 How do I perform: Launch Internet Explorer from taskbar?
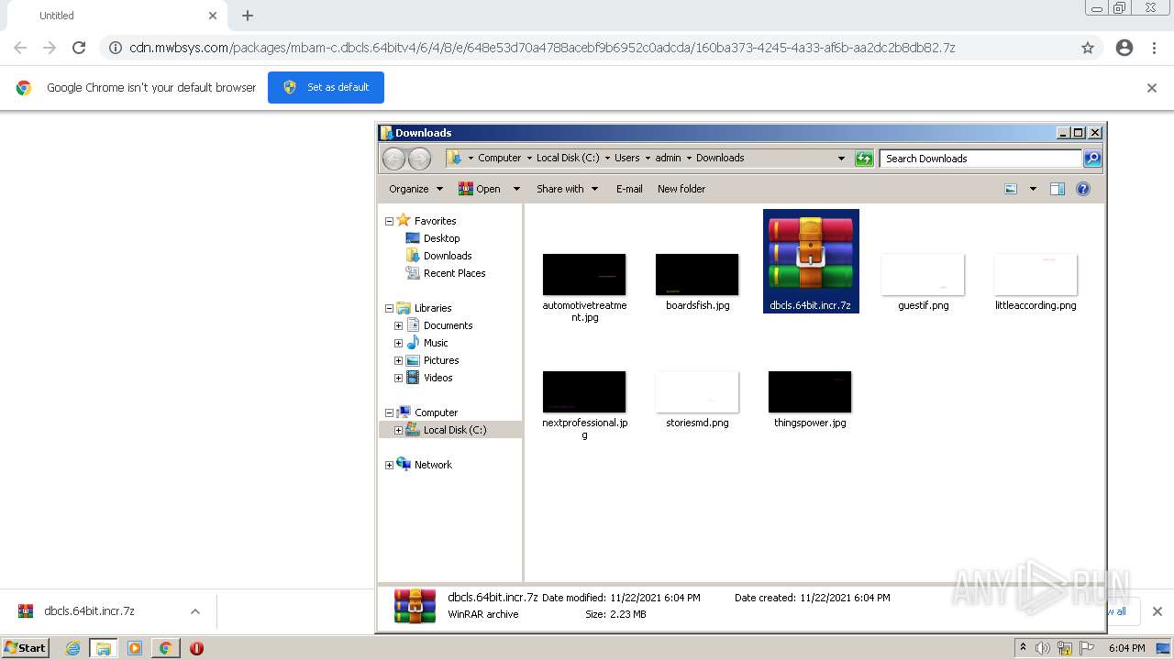[x=72, y=648]
